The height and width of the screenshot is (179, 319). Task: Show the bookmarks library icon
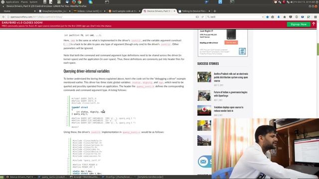[x=273, y=17]
